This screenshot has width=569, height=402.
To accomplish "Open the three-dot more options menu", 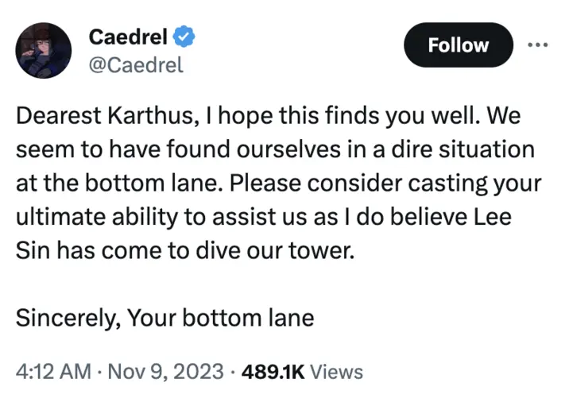I will [538, 45].
